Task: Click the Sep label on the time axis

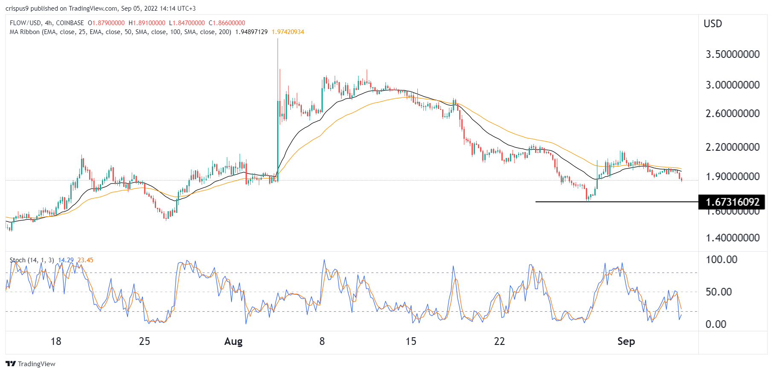Action: [x=626, y=341]
